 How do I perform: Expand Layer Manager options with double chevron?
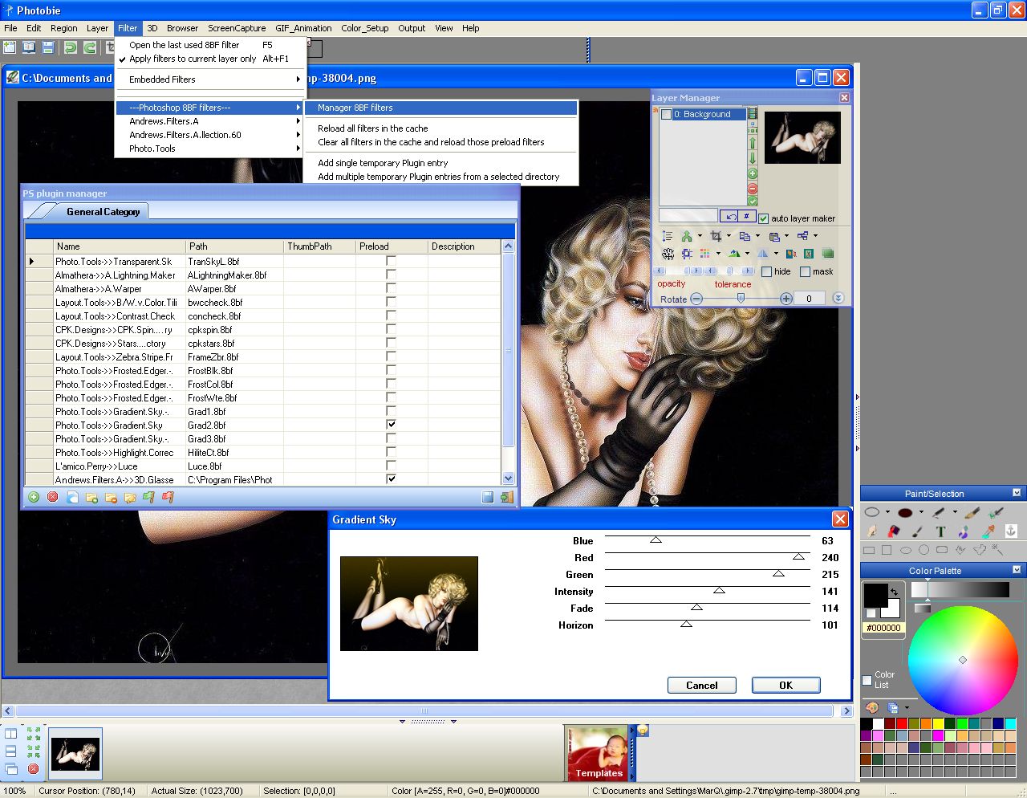tap(838, 298)
